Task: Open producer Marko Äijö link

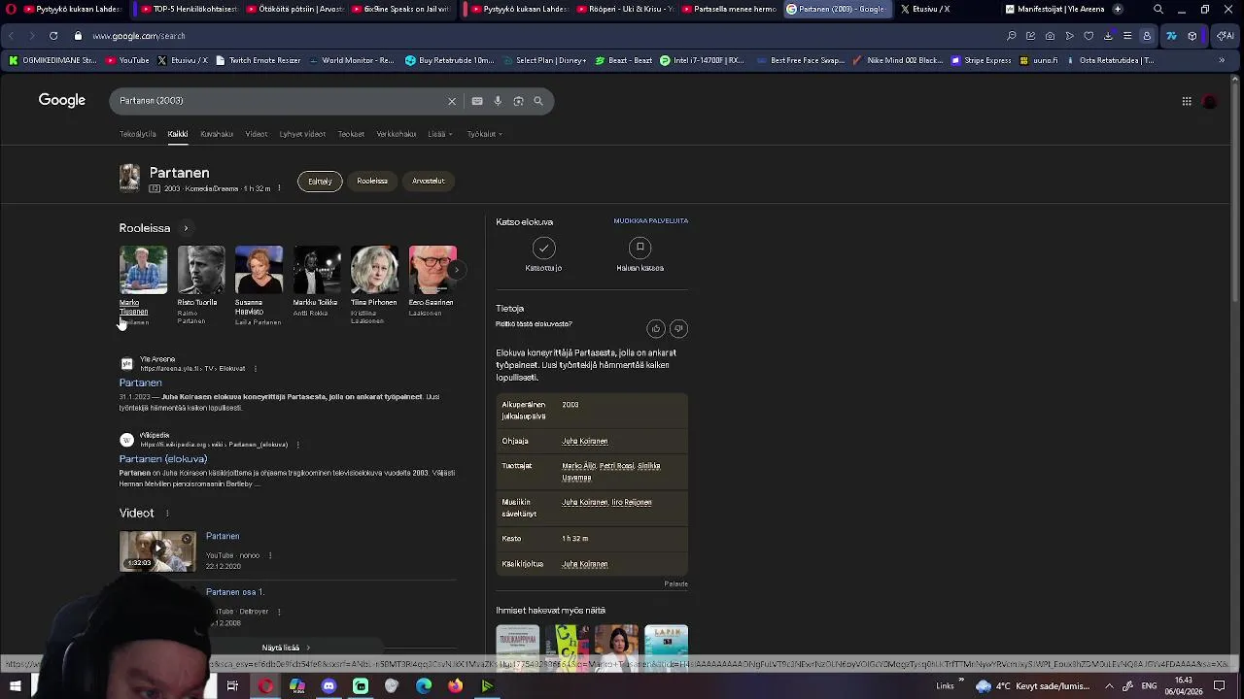Action: 578,466
